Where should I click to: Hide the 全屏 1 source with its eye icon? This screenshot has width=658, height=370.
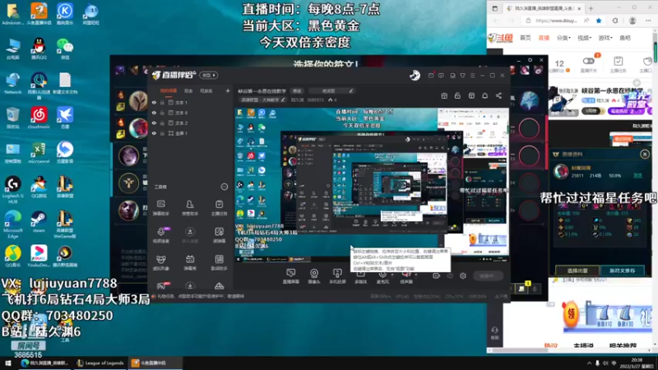pos(154,133)
